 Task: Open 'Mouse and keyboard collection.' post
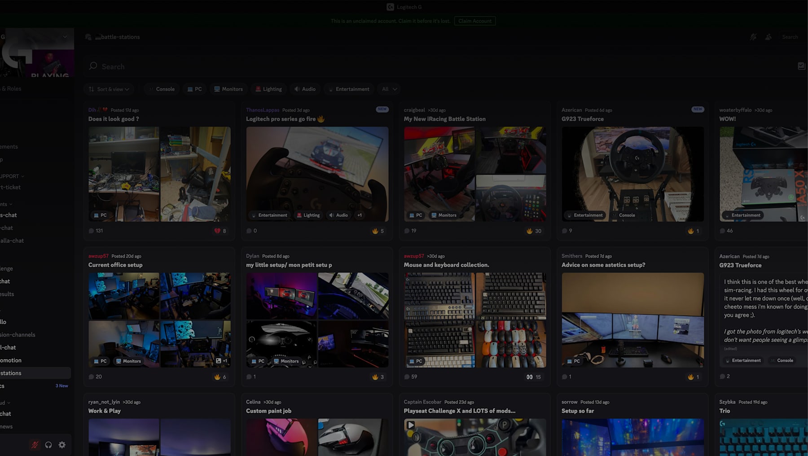click(446, 265)
